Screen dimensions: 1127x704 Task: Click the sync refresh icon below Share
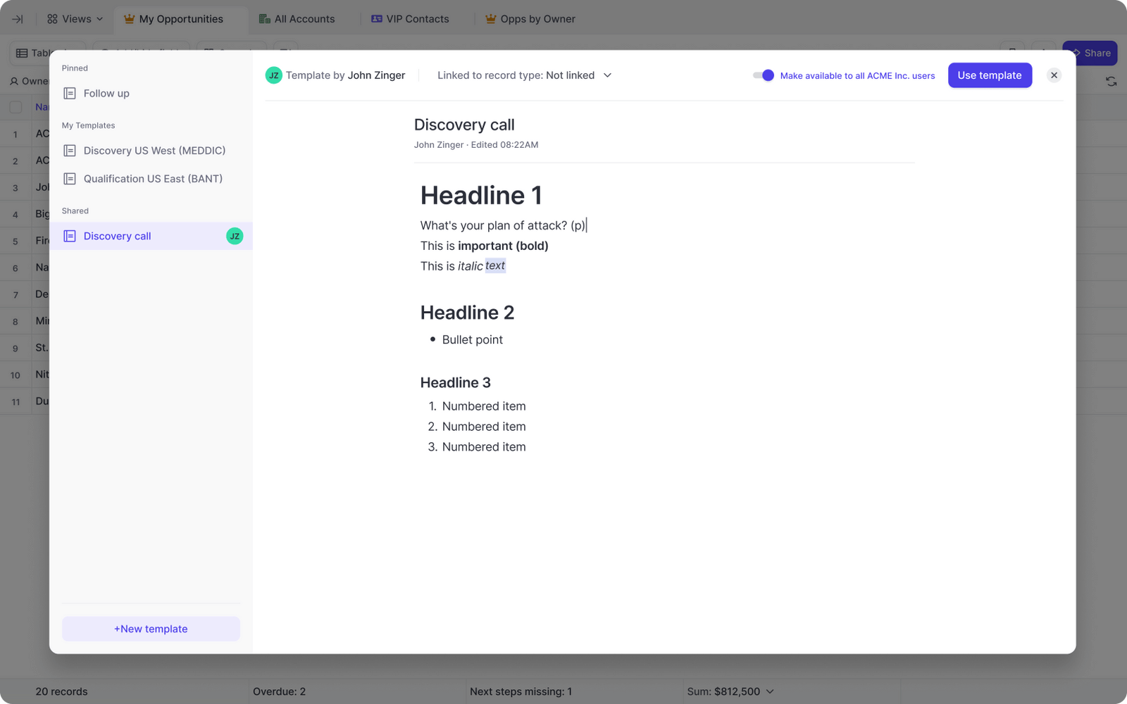1112,81
